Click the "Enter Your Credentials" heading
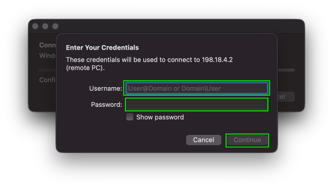The image size is (333, 190). point(102,47)
